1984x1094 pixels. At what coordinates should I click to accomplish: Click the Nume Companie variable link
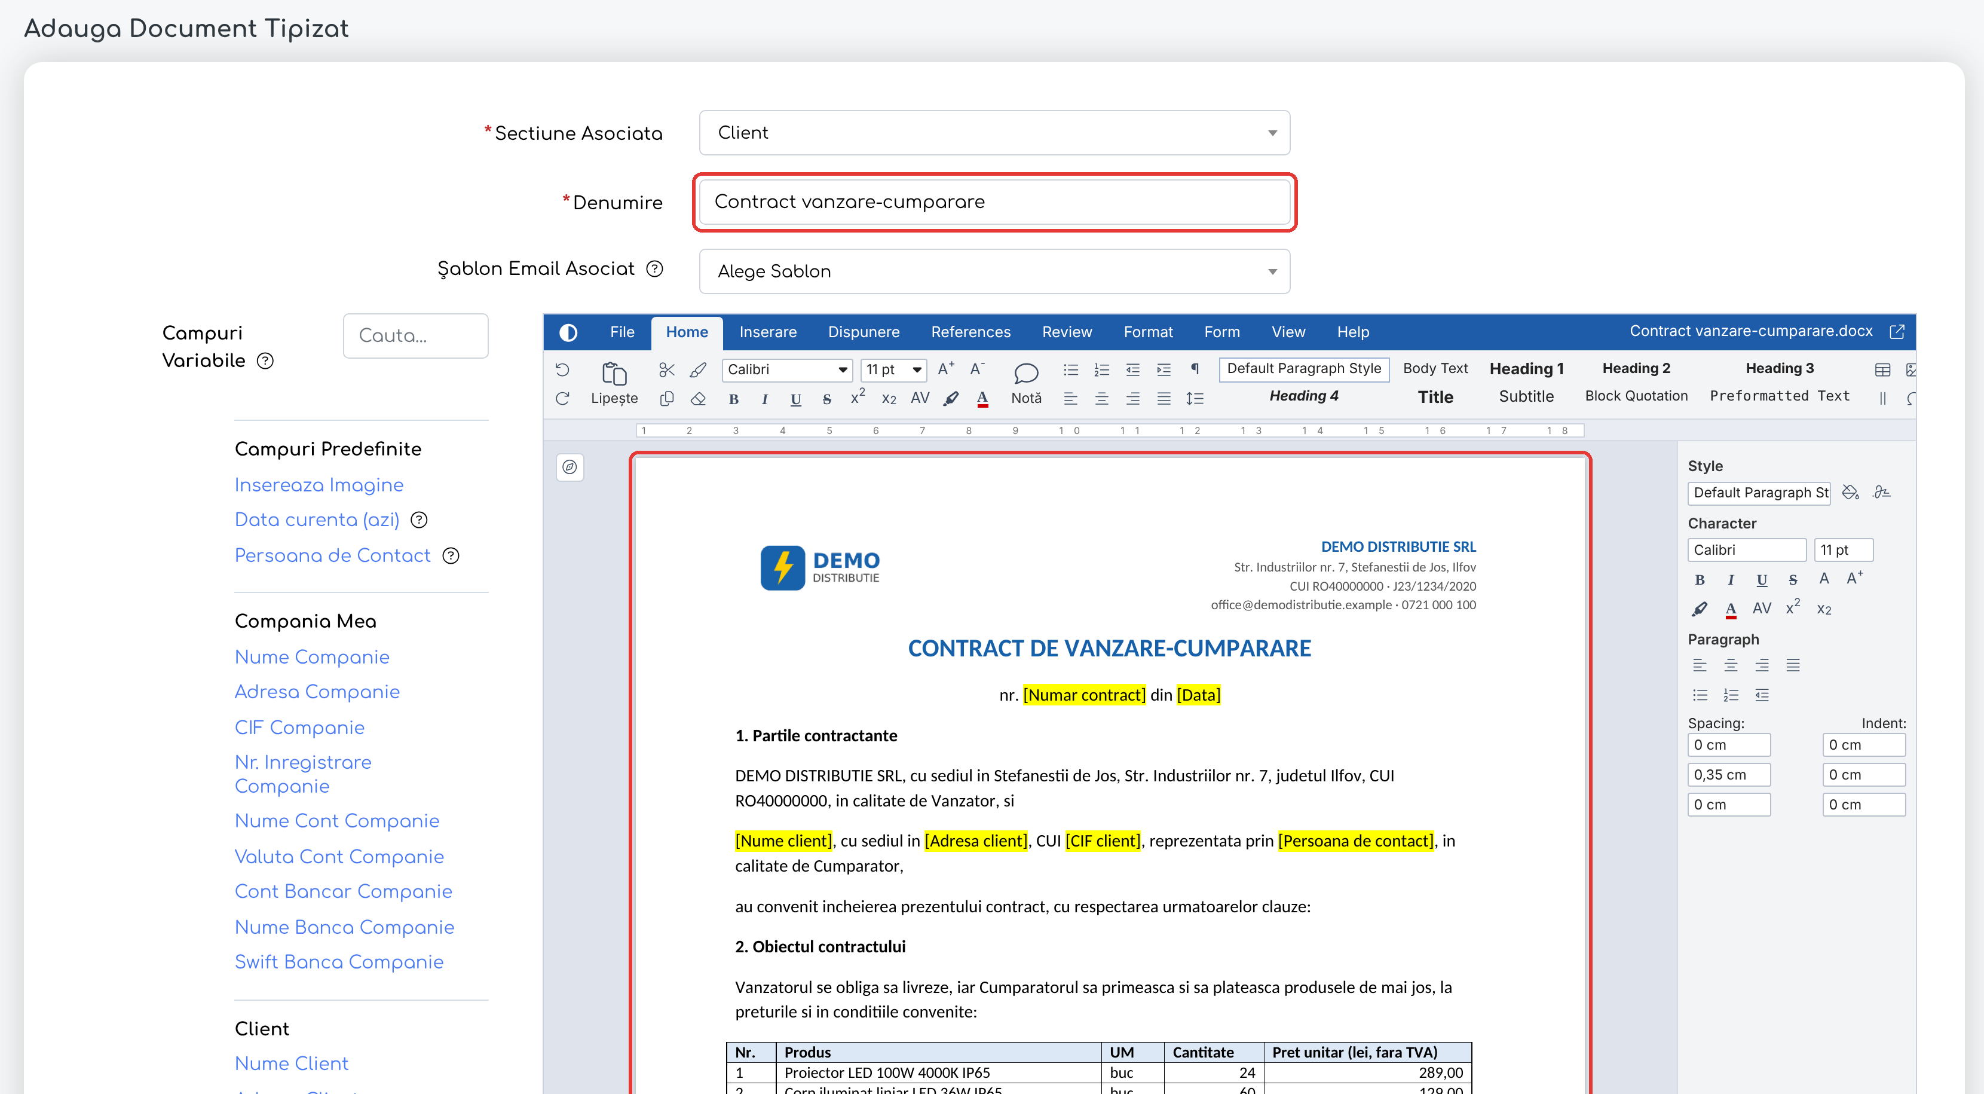312,657
